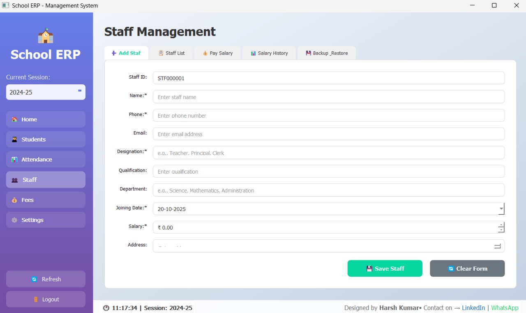Click the Fees money bag icon
Image resolution: width=526 pixels, height=313 pixels.
tap(14, 200)
